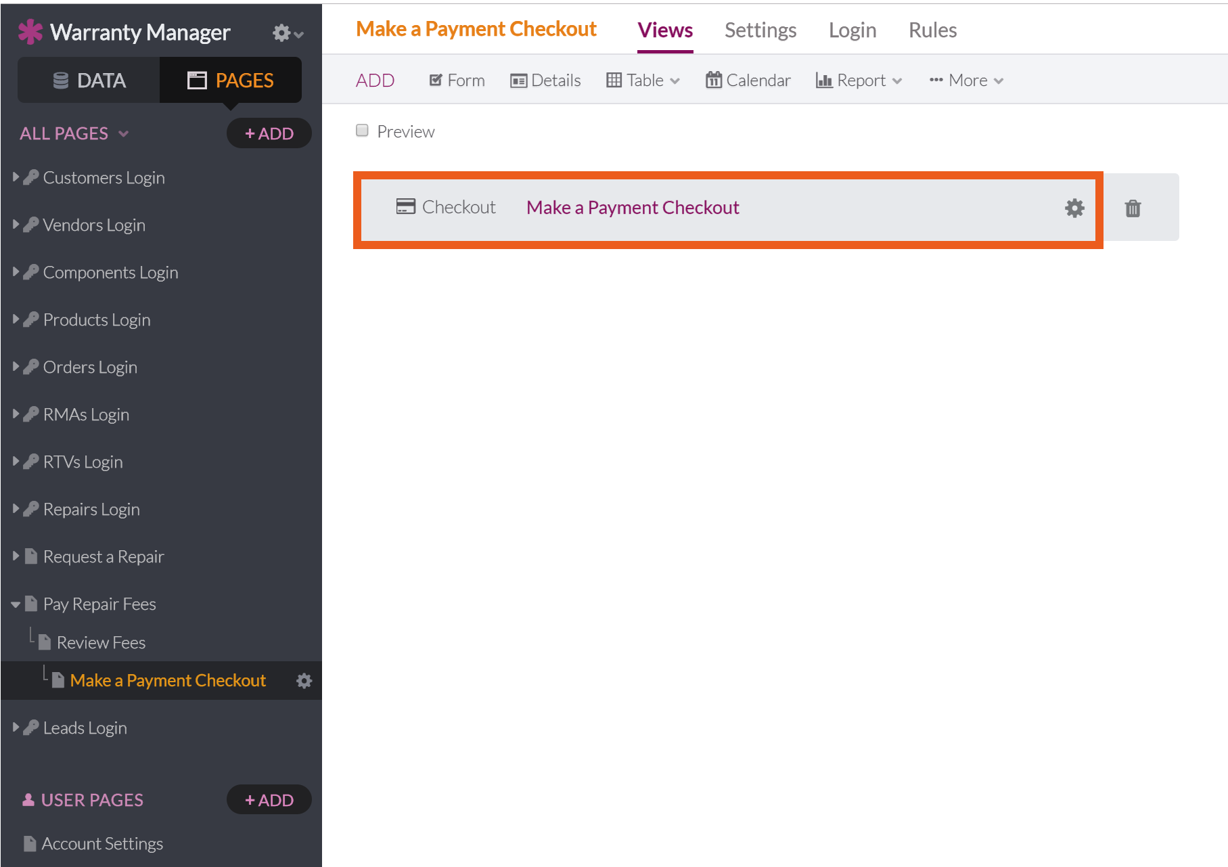Open the Account Settings user page
Image resolution: width=1228 pixels, height=867 pixels.
(x=102, y=843)
